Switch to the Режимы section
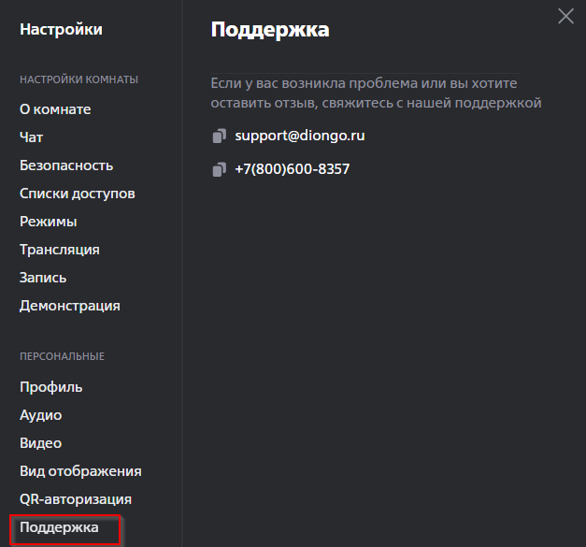The image size is (586, 547). [x=49, y=222]
